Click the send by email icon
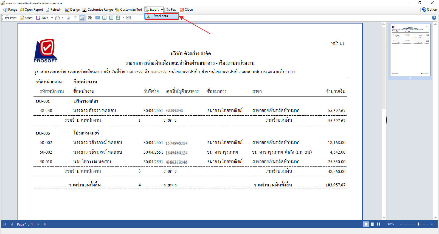Screen dimensions: 439x234 point(58,18)
